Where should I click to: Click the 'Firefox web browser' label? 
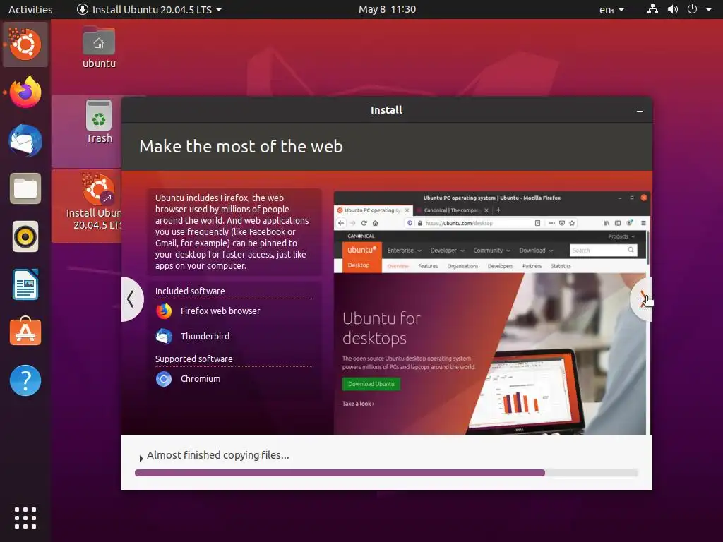220,311
